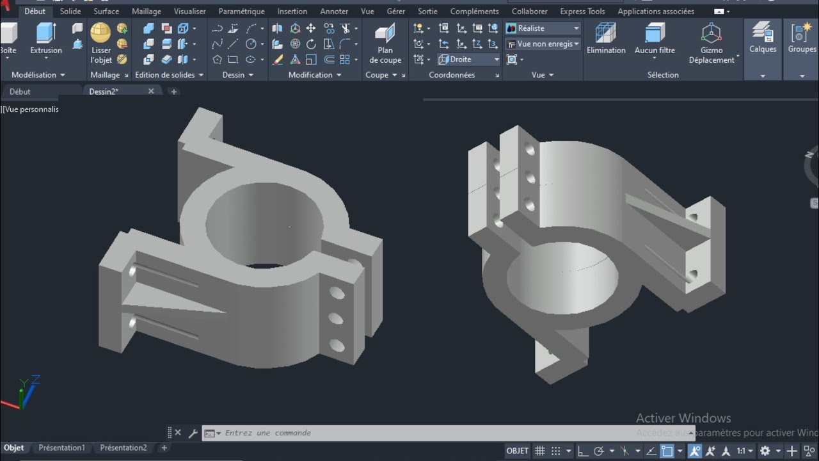Open workspace settings gear in status bar
This screenshot has height=461, width=819.
(765, 451)
